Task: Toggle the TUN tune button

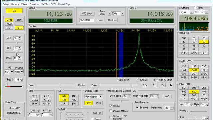Action: click(19, 20)
